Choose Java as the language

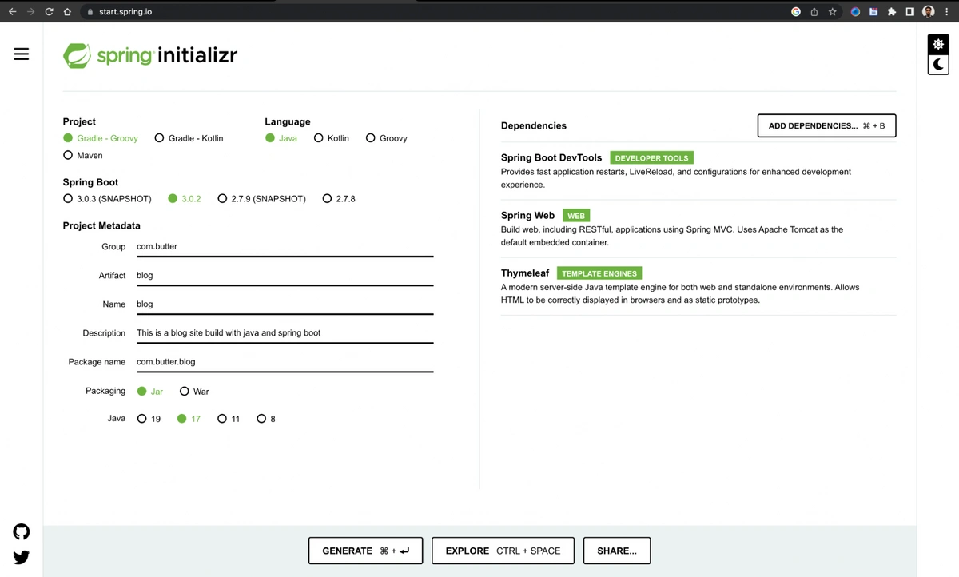(281, 138)
